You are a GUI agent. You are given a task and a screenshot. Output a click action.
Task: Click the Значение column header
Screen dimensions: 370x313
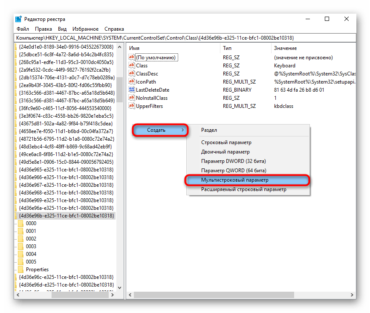(286, 48)
